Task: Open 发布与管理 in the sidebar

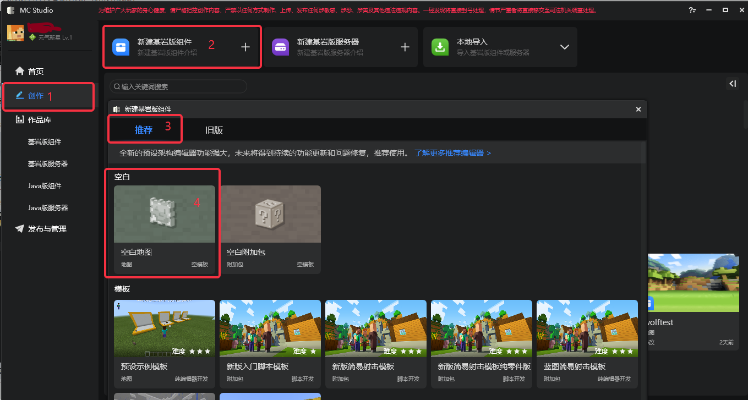Action: pos(46,228)
